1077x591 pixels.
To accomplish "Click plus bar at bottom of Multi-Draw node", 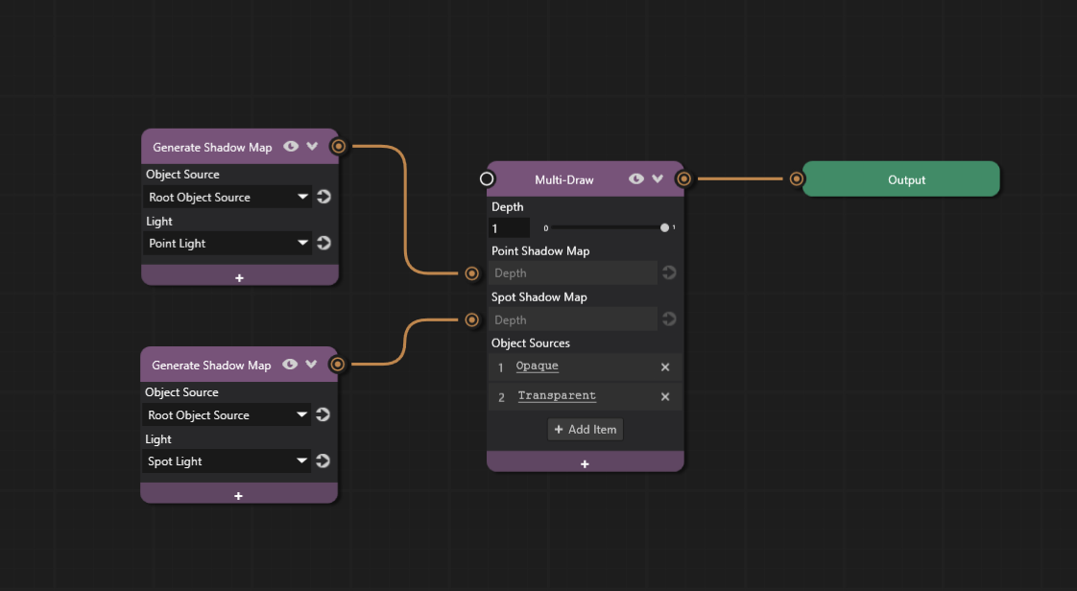I will [x=586, y=463].
